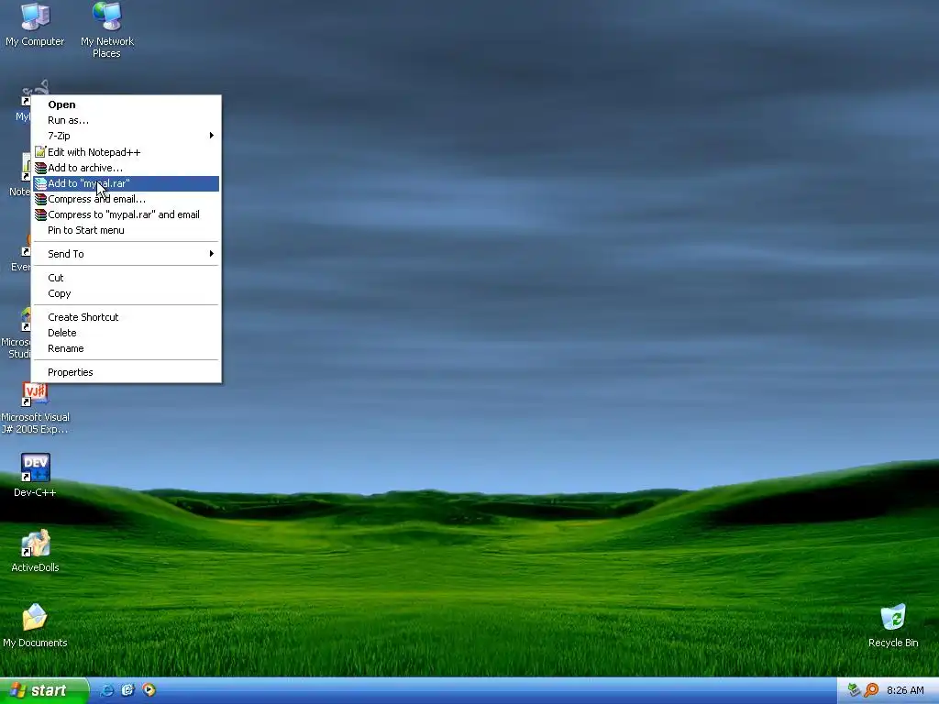The width and height of the screenshot is (939, 704).
Task: Choose Add to "mypal.rar"
Action: [127, 183]
